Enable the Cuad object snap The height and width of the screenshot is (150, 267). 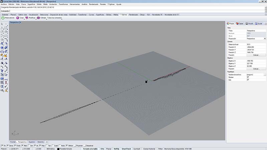coord(53,146)
